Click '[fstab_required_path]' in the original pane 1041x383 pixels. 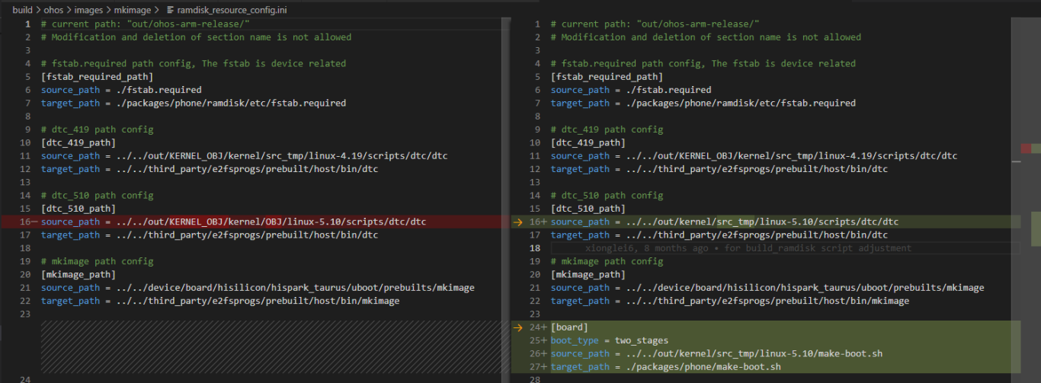pos(98,76)
